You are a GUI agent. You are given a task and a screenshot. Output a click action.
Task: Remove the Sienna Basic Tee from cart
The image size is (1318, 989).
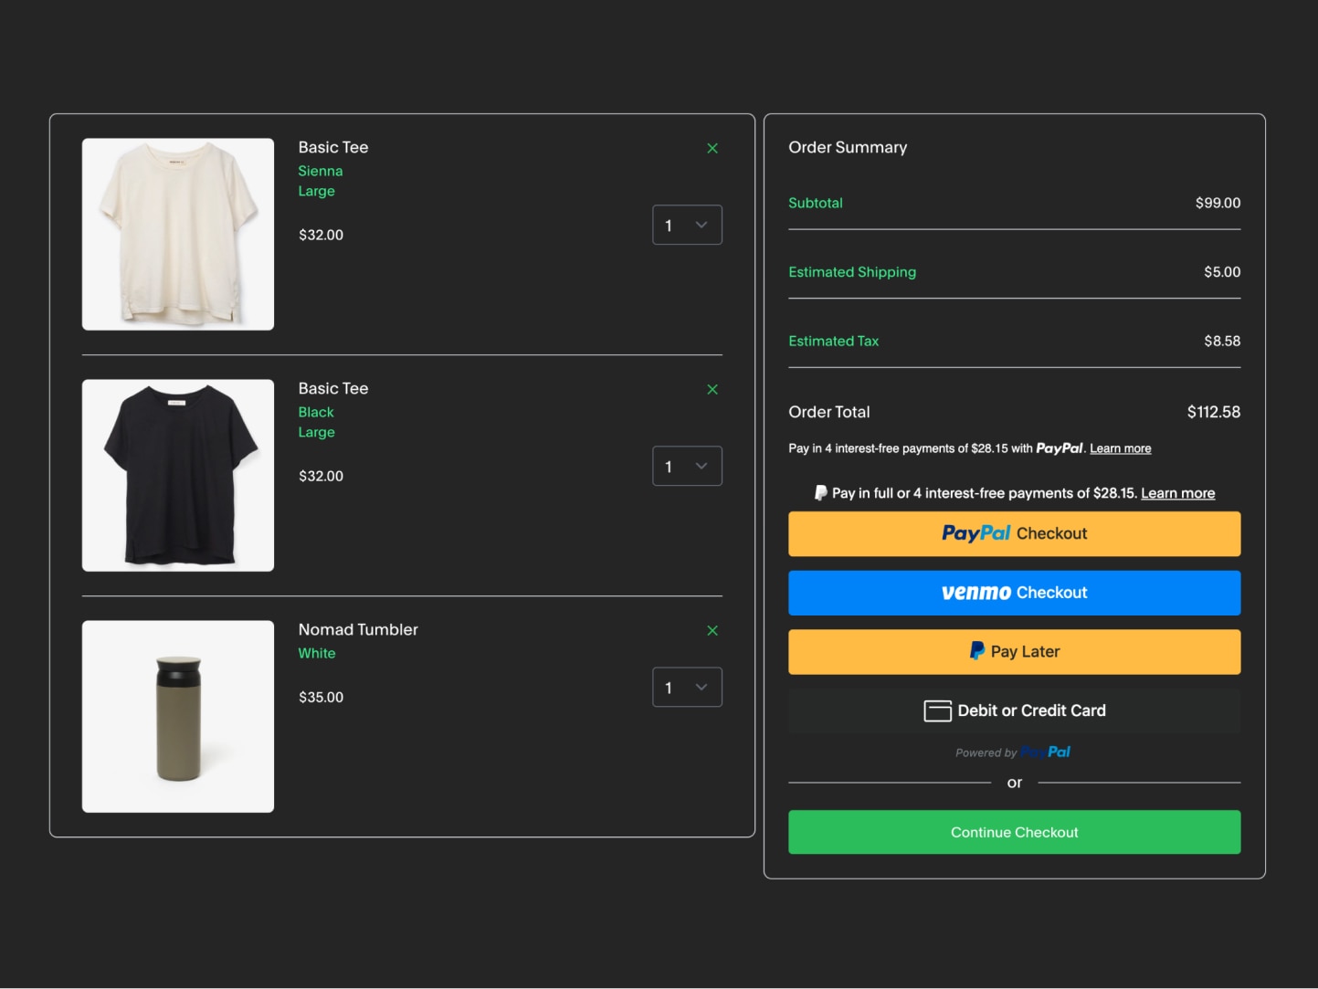click(712, 148)
